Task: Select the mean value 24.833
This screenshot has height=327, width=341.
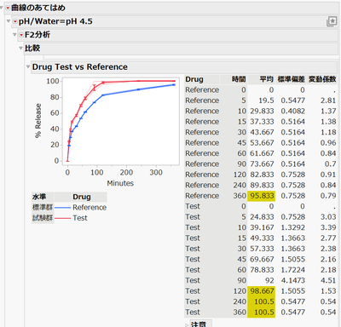Action: point(262,217)
